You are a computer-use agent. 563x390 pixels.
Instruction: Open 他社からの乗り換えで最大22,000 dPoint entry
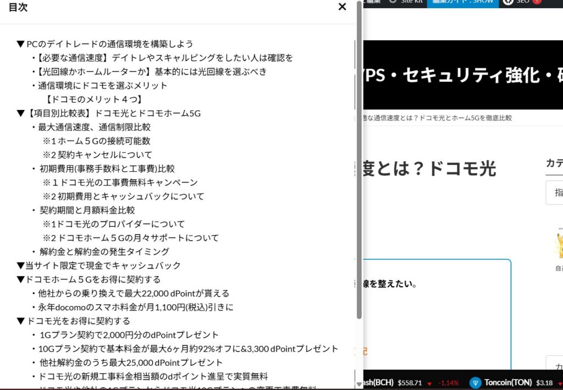coord(134,293)
